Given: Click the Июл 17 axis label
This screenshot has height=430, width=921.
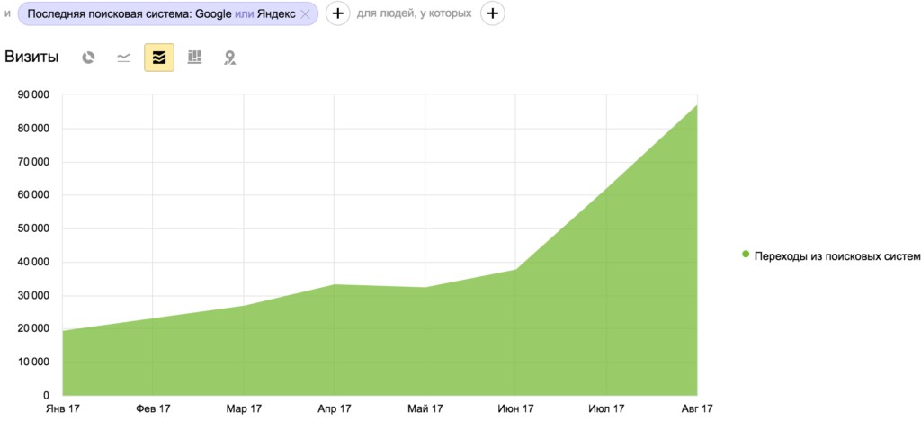Looking at the screenshot, I should (x=606, y=408).
